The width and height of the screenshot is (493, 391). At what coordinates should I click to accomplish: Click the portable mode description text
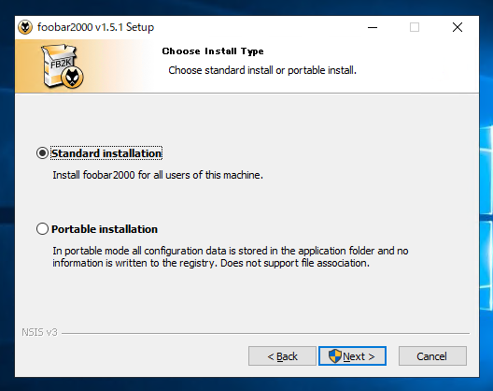point(231,257)
